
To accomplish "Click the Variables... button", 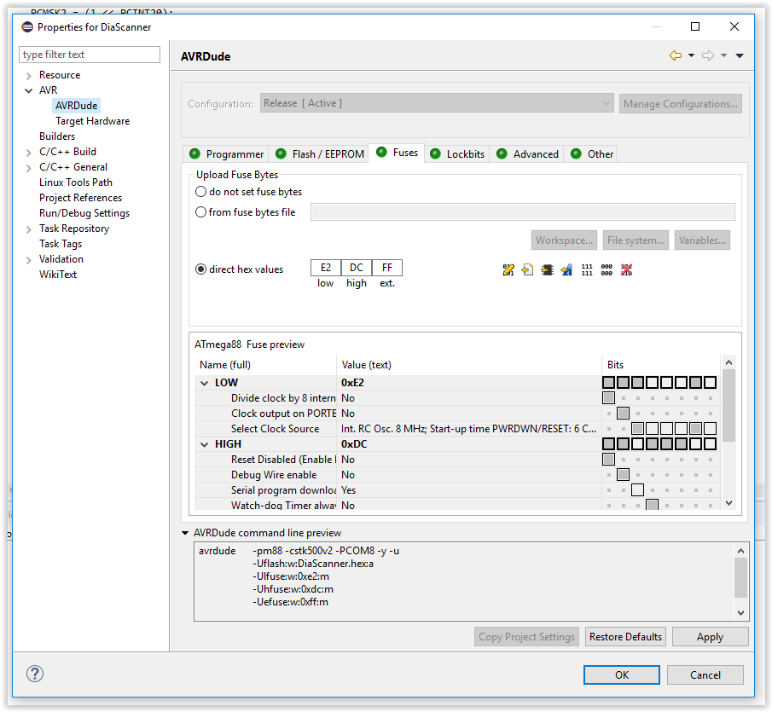I will [702, 240].
